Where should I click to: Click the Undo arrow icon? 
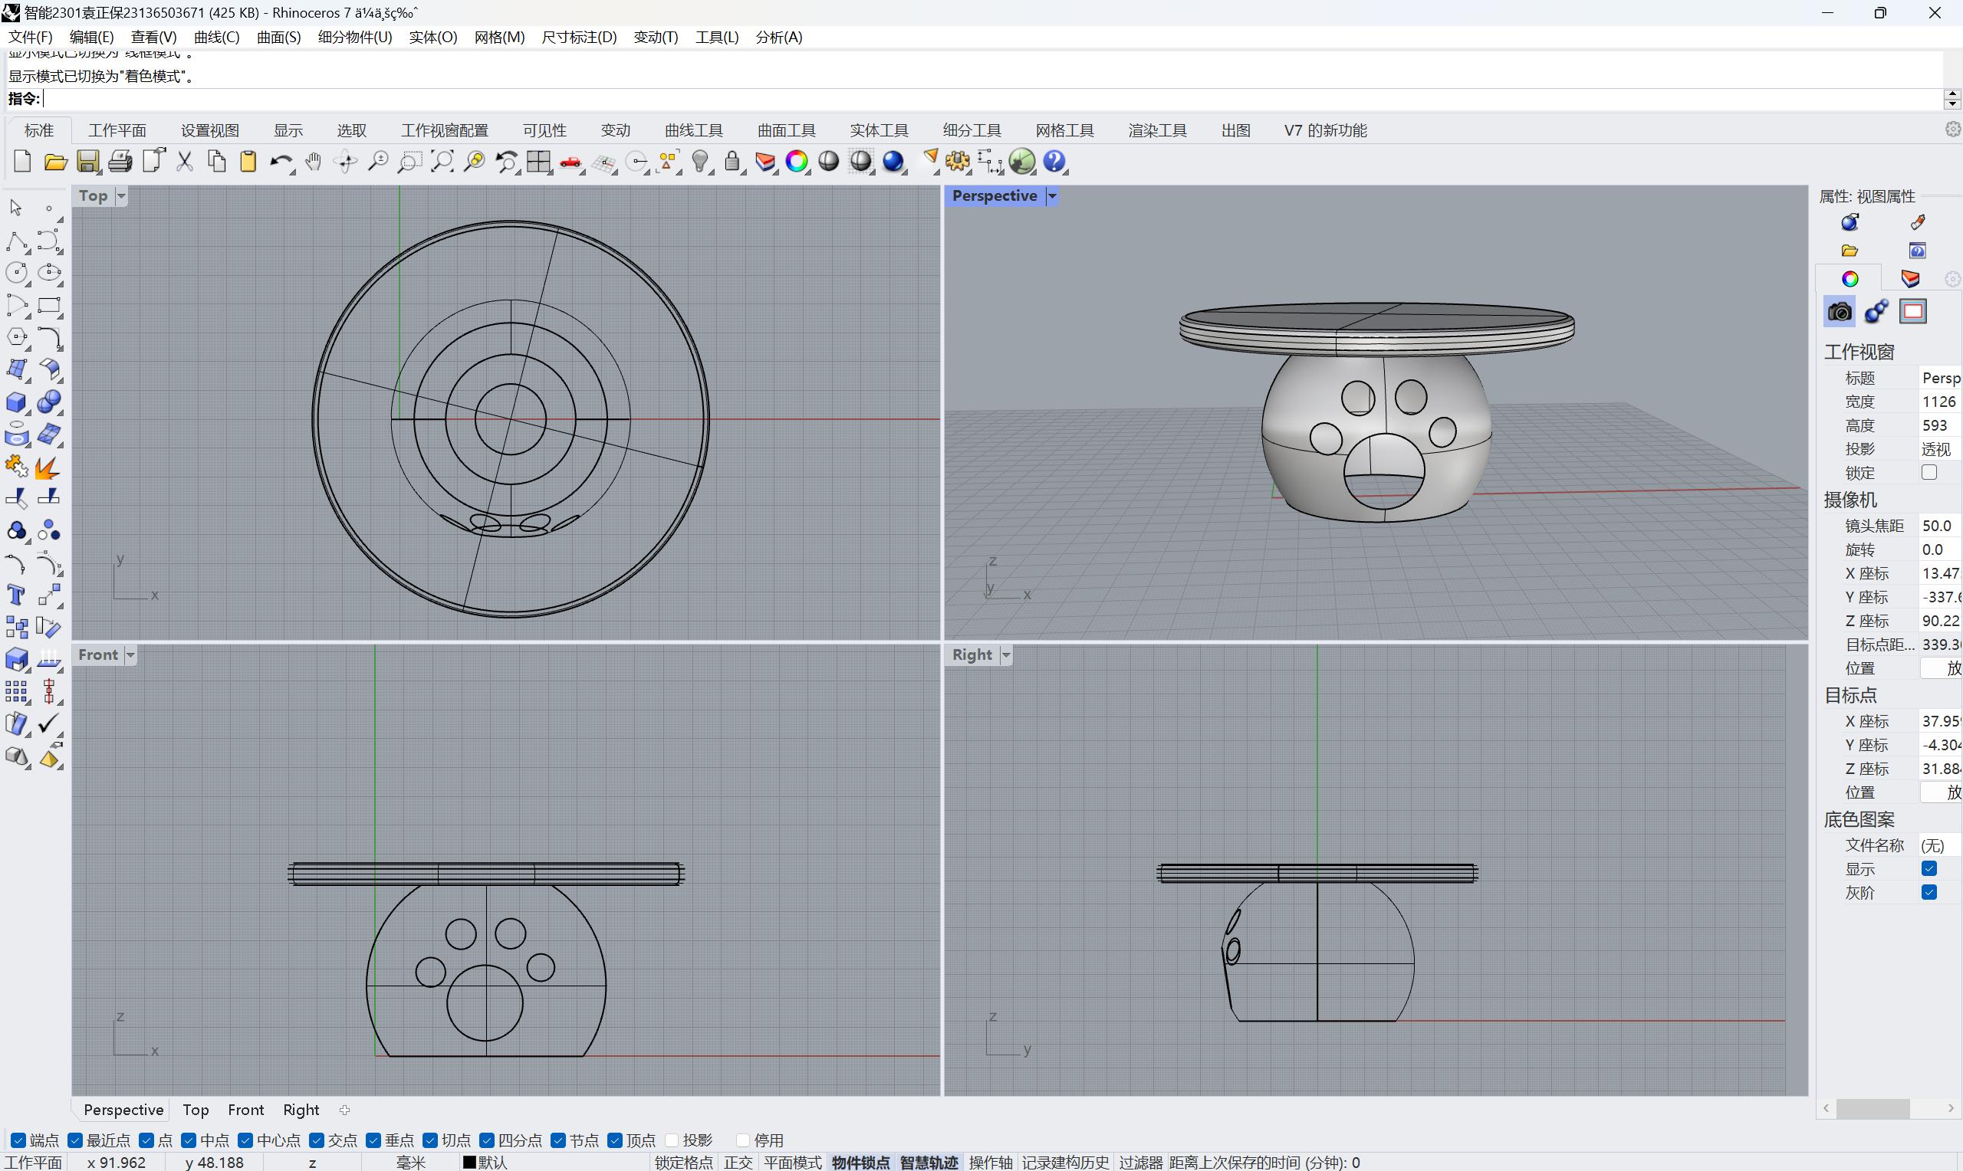click(x=280, y=162)
